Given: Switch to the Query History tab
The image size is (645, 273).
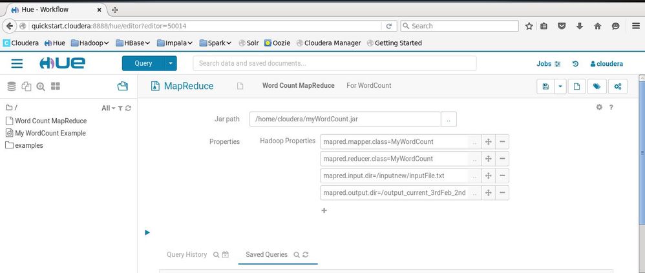Looking at the screenshot, I should click(187, 255).
